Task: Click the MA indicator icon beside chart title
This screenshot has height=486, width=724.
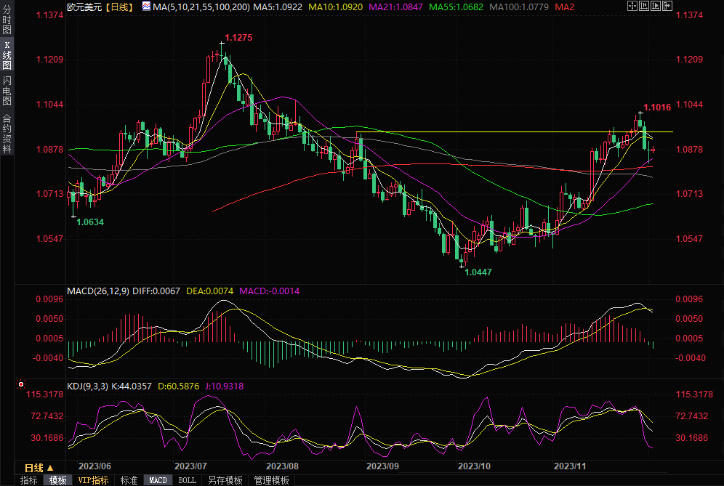Action: 146,7
